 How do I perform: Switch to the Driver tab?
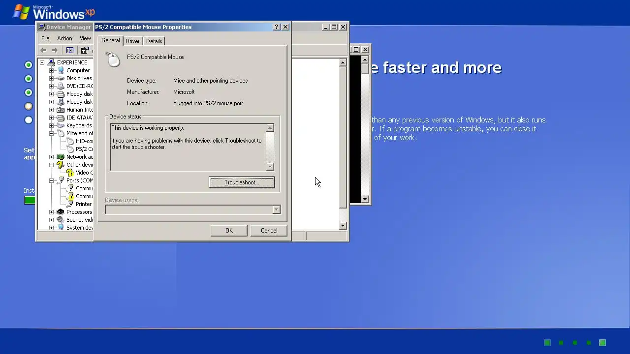tap(132, 41)
